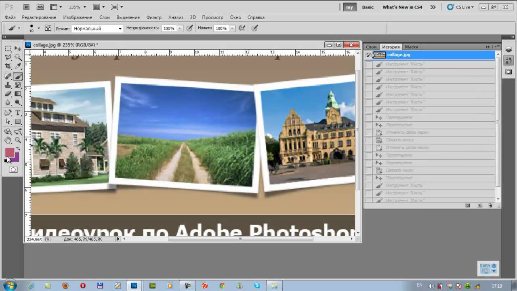Select the Dodge tool
This screenshot has height=291, width=517.
18,103
